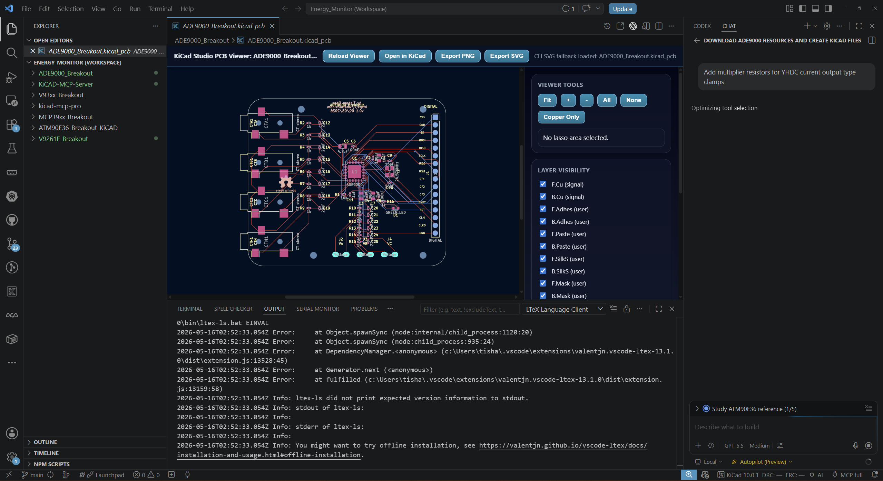Toggle F.Cu (signal) layer visibility
The height and width of the screenshot is (481, 883).
(543, 184)
